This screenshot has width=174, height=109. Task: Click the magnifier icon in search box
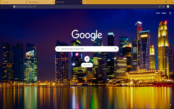click(58, 49)
